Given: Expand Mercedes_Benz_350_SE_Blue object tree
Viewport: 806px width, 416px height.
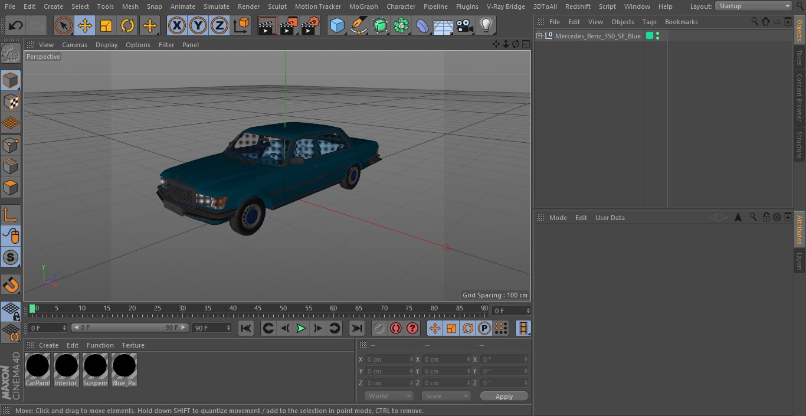Looking at the screenshot, I should [539, 36].
